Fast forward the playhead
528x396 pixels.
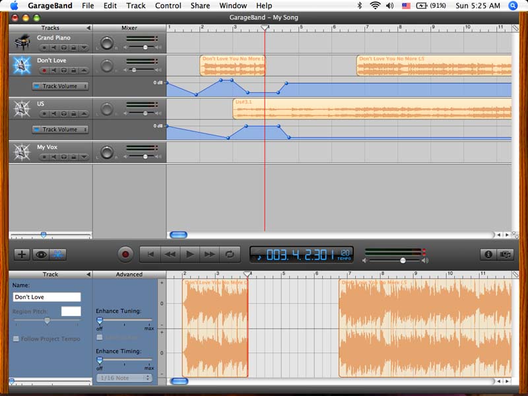(209, 254)
